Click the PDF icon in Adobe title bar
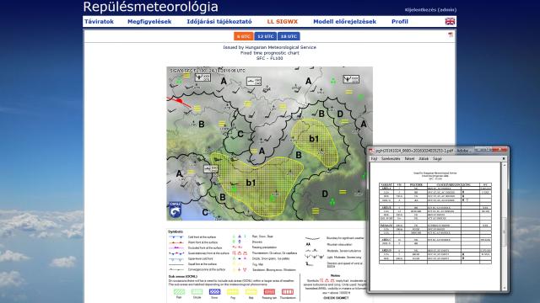 (371, 151)
